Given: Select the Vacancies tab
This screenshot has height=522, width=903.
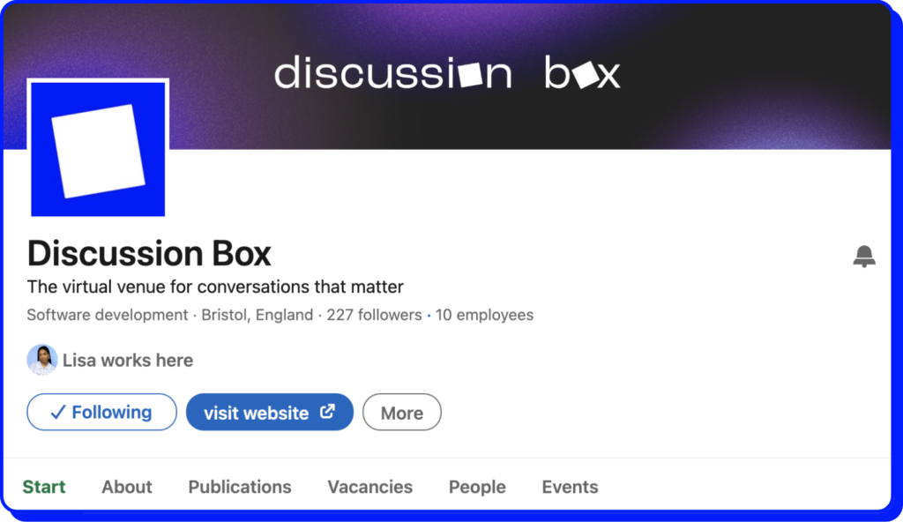Looking at the screenshot, I should 369,487.
